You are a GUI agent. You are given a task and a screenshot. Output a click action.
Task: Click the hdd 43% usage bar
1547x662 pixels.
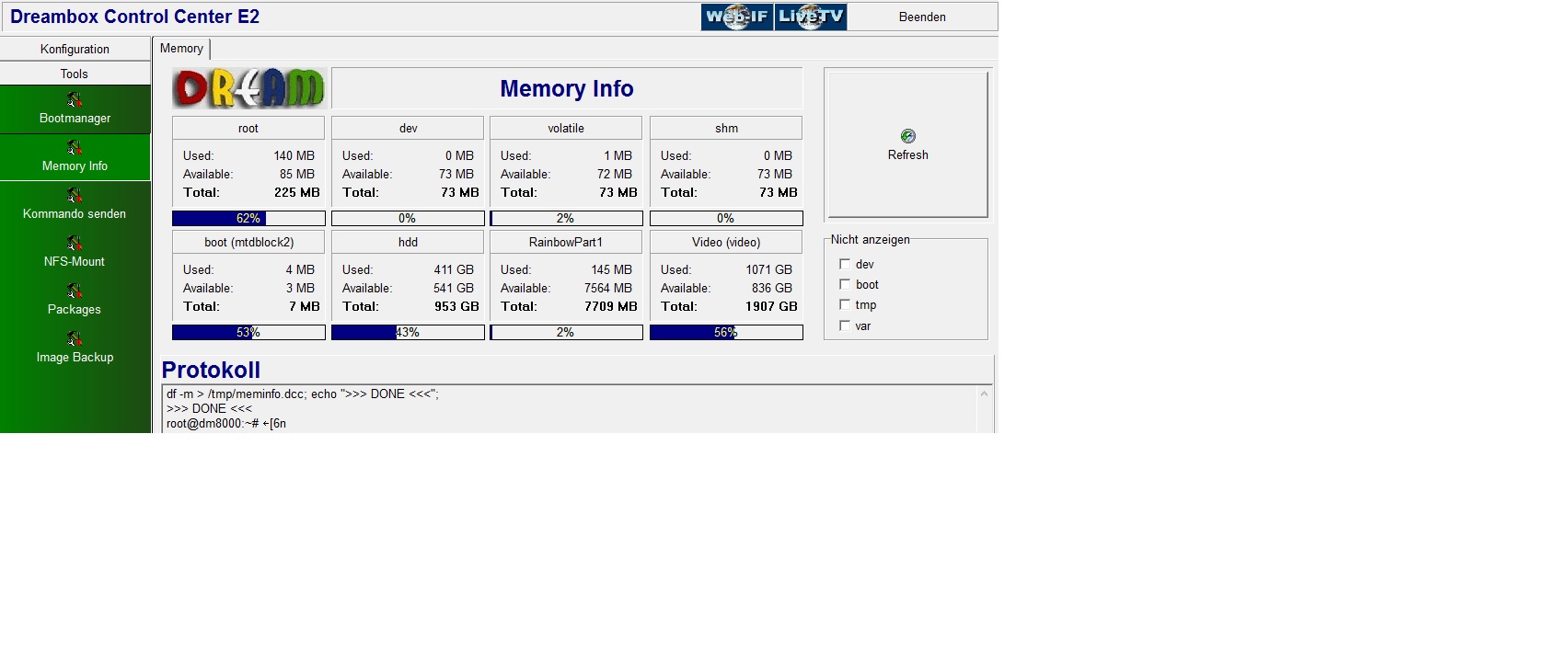[x=408, y=332]
